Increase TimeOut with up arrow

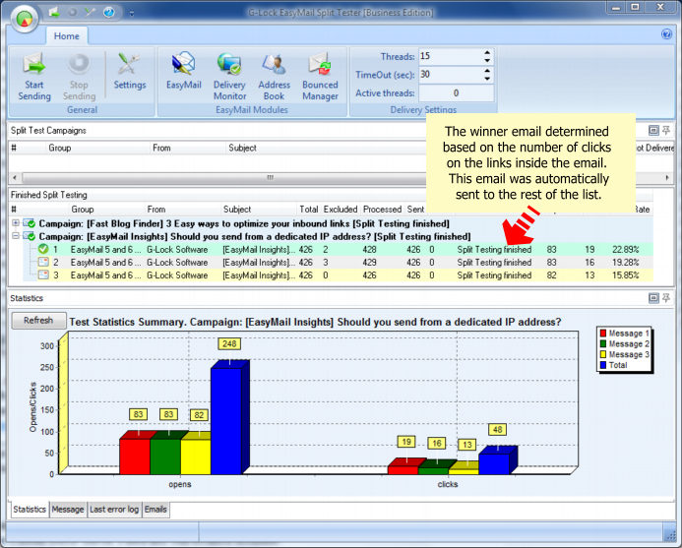pos(487,71)
